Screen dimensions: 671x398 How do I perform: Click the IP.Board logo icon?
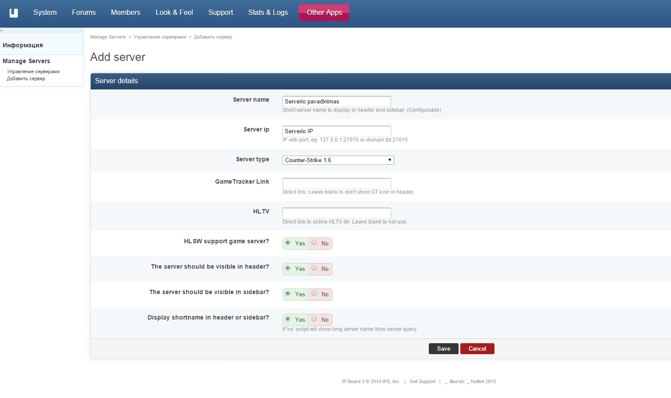14,13
